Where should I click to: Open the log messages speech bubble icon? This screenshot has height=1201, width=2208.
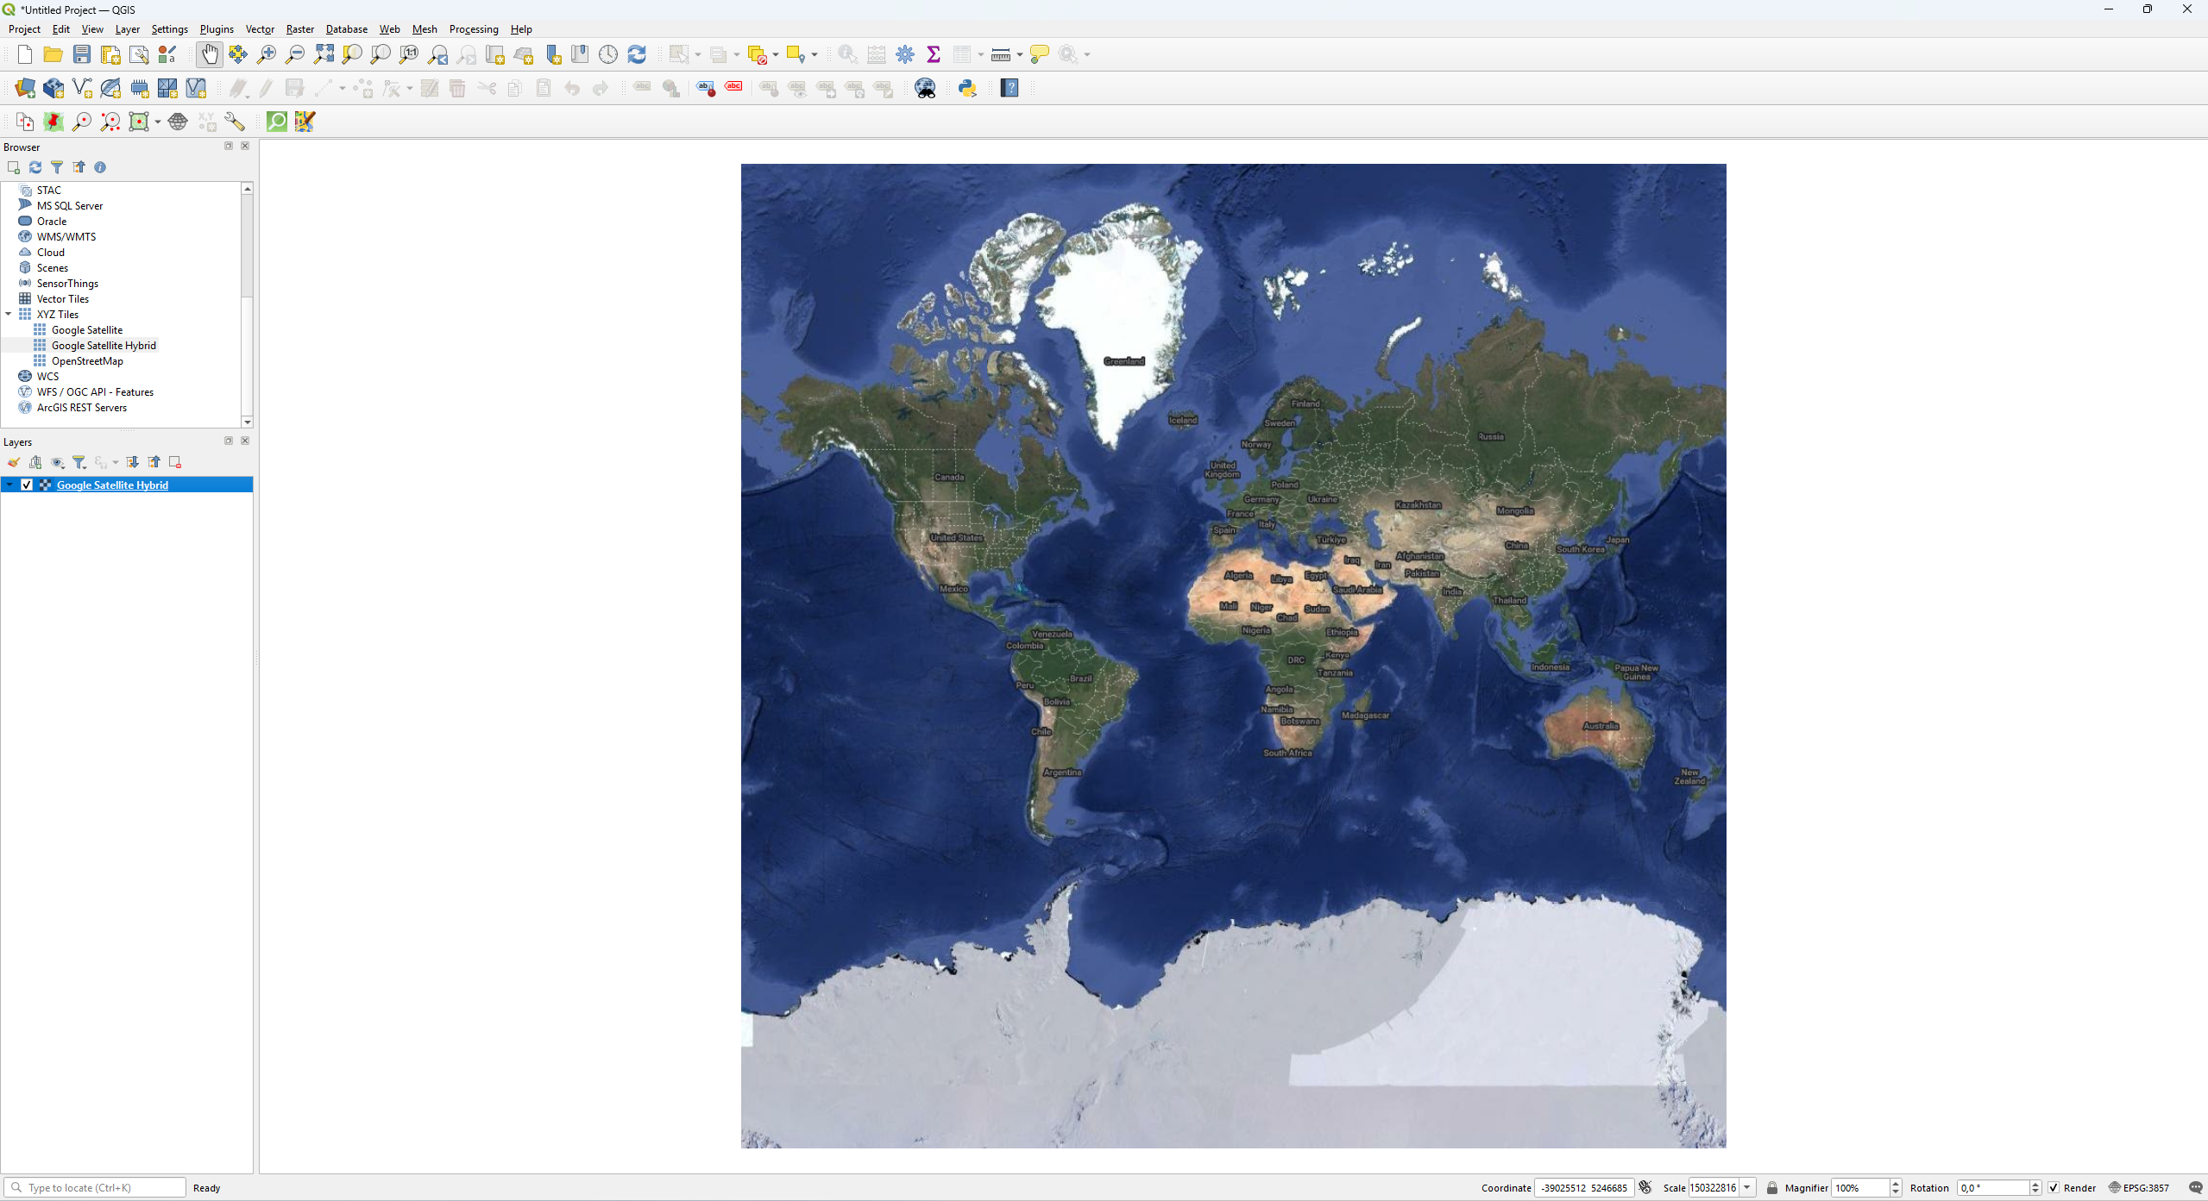pos(2195,1187)
